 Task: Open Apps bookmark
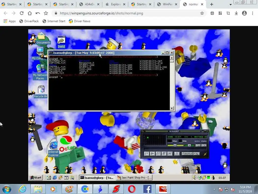click(10, 21)
